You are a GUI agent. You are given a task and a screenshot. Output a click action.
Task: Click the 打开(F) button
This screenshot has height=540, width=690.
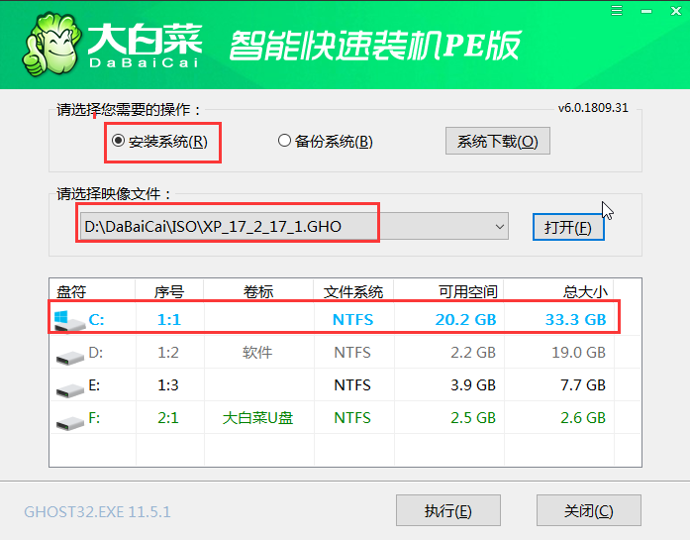click(567, 227)
